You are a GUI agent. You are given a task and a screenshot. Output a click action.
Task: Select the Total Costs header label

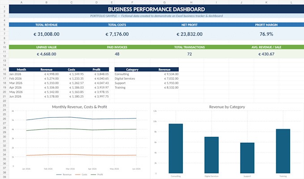117,25
